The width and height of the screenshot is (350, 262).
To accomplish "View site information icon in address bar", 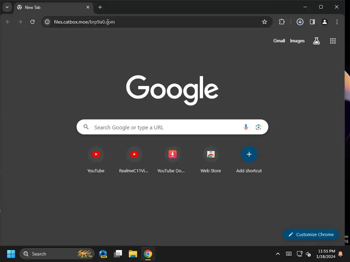I will point(47,22).
